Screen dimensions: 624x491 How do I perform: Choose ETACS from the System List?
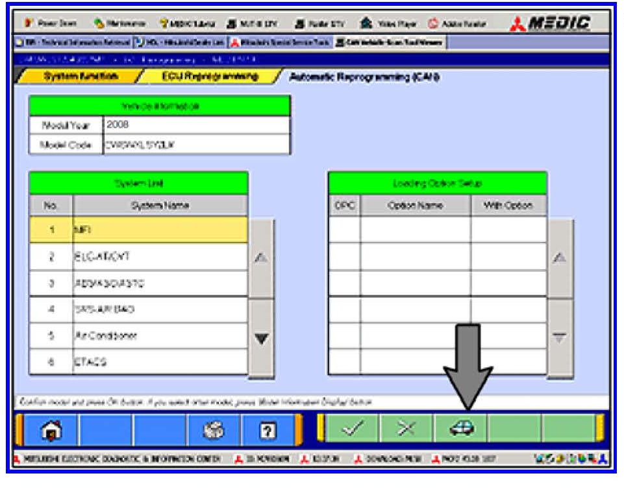tap(159, 363)
